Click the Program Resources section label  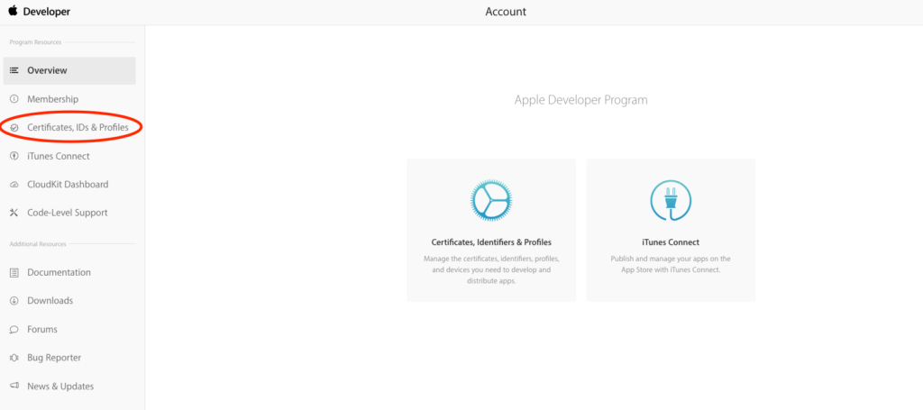(x=35, y=42)
